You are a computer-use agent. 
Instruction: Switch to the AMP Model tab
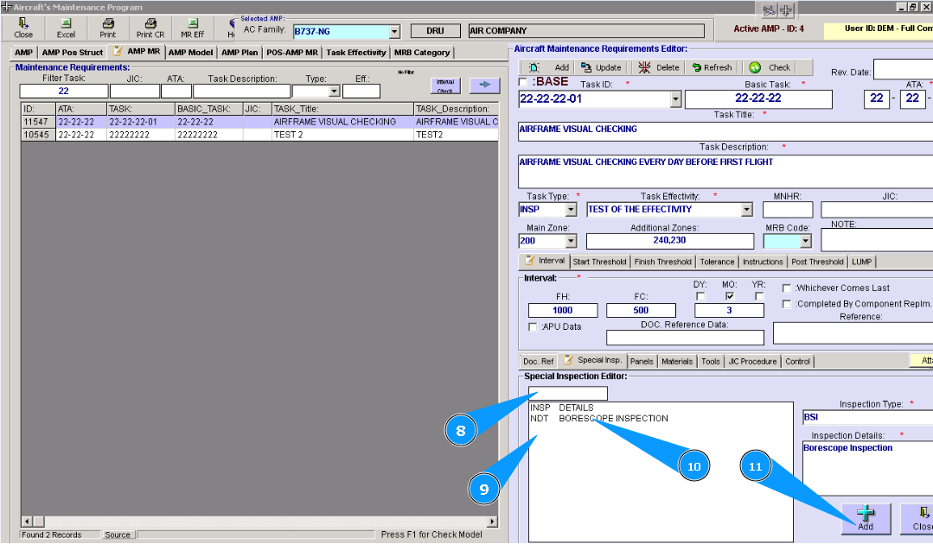(x=190, y=53)
